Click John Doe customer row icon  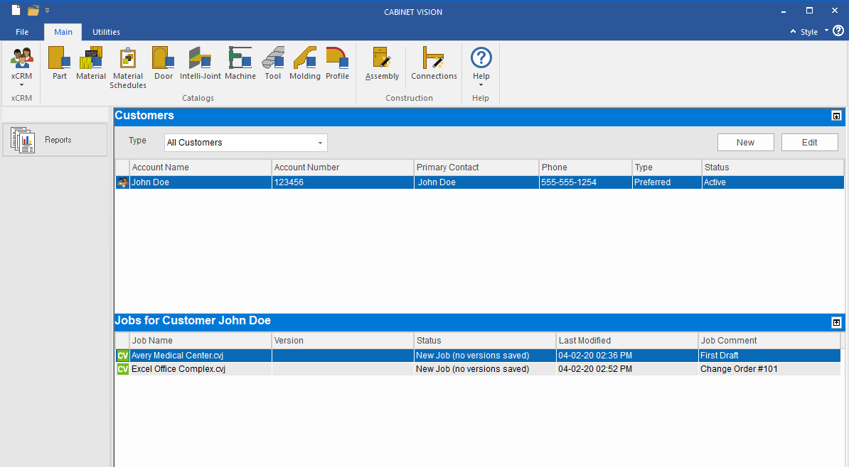tap(123, 182)
